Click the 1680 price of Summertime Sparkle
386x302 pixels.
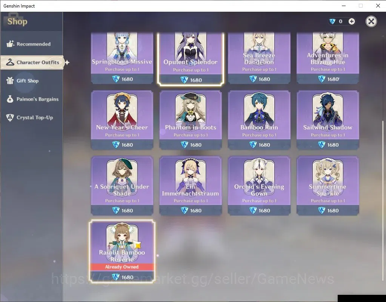(x=333, y=211)
